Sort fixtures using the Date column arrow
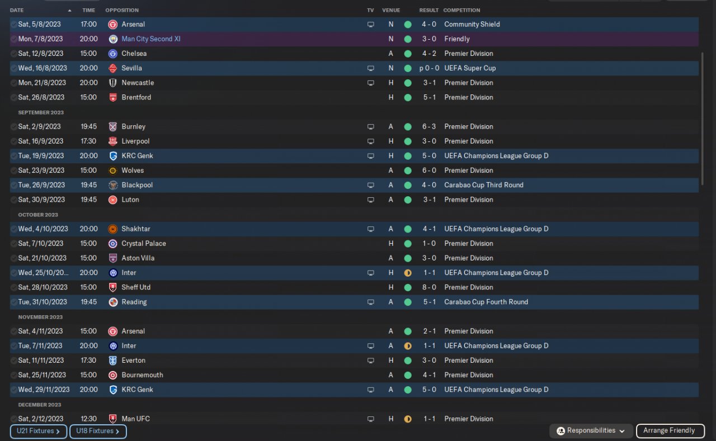Viewport: 716px width, 441px height. pyautogui.click(x=69, y=11)
